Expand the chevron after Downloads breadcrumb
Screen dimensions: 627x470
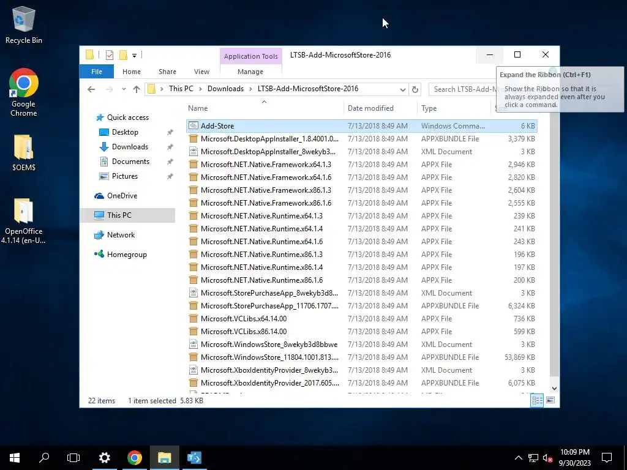[x=250, y=89]
